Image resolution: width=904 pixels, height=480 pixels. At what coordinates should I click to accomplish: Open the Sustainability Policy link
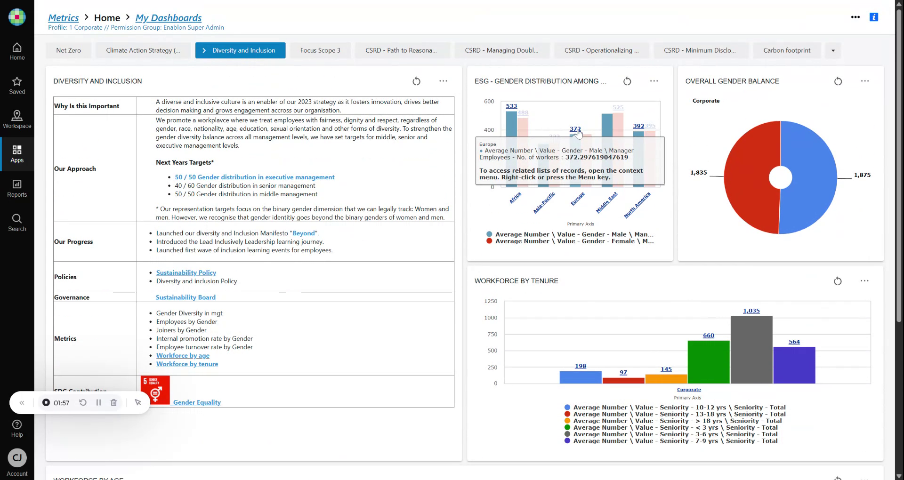tap(186, 272)
